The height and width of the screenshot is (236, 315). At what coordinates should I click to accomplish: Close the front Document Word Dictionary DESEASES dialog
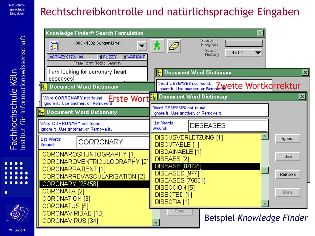click(302, 96)
